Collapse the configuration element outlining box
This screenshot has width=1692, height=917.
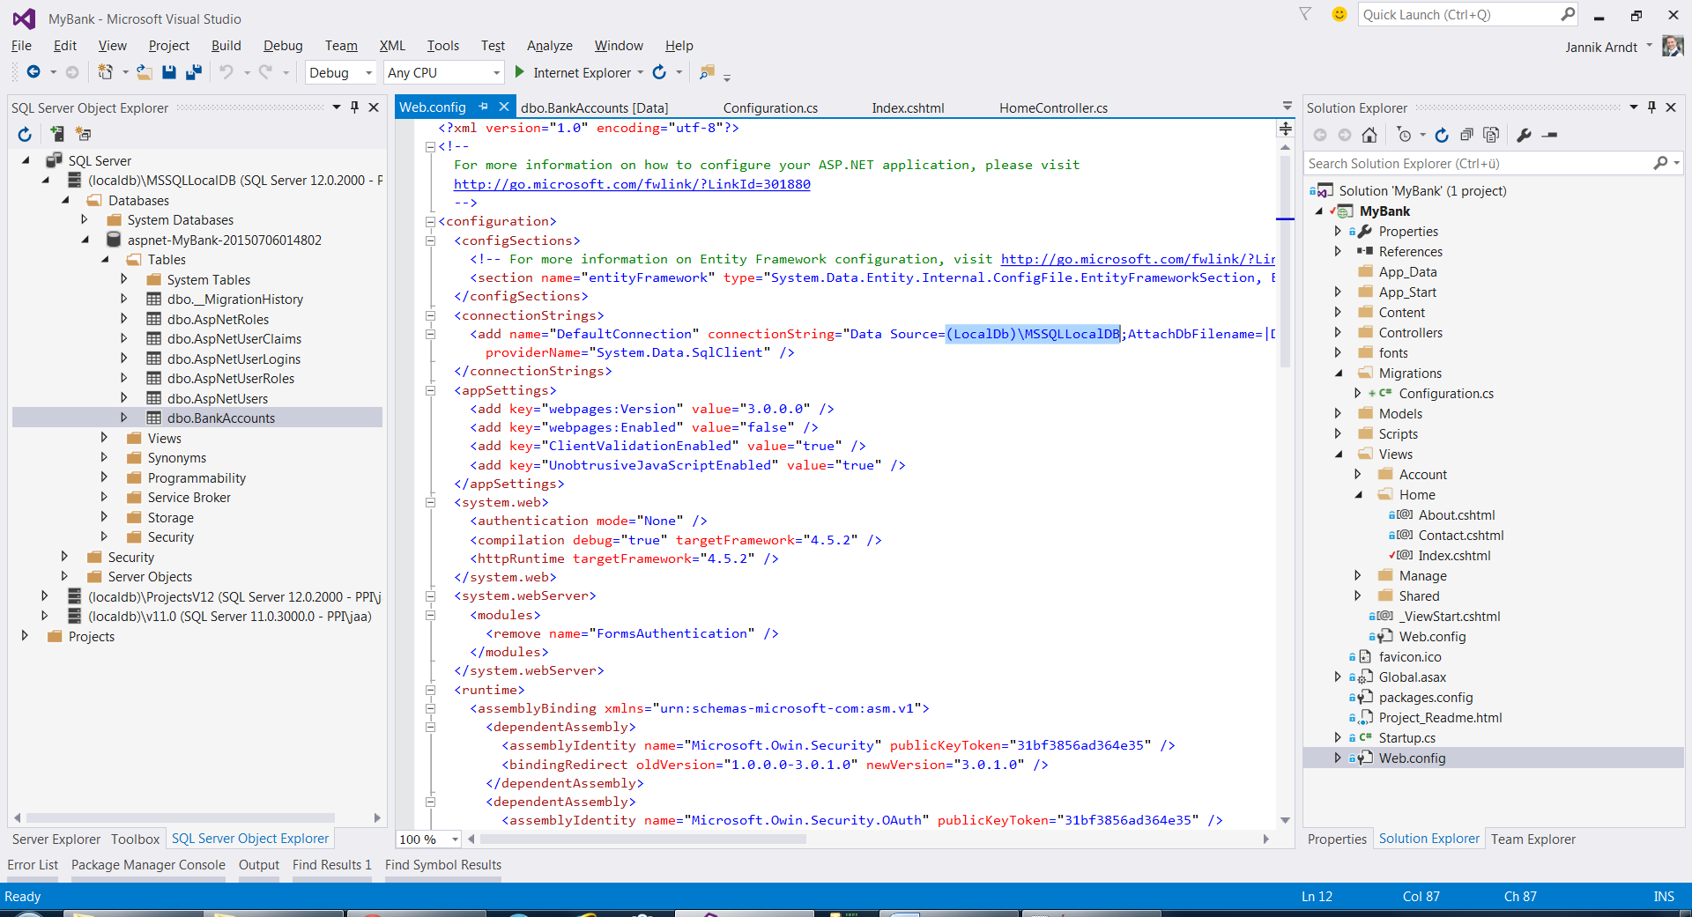[431, 221]
